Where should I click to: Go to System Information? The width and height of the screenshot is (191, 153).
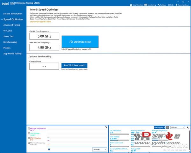[13, 14]
